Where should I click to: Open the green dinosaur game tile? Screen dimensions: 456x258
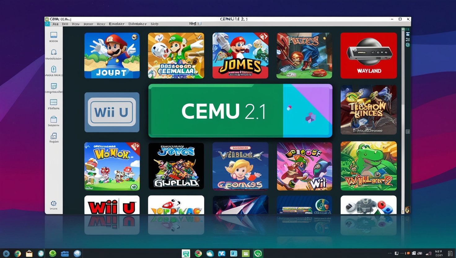369,166
